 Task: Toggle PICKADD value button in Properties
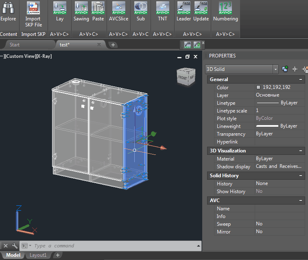click(x=285, y=69)
